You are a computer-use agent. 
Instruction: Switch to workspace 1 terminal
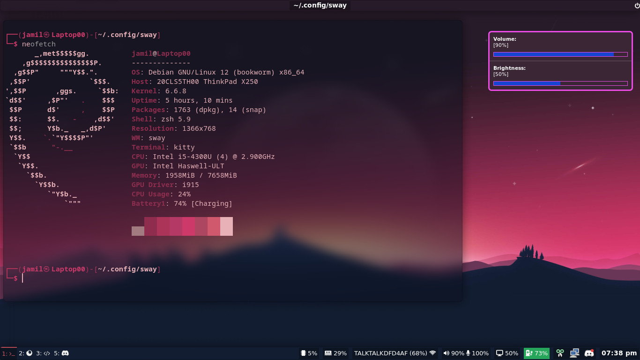[8, 353]
